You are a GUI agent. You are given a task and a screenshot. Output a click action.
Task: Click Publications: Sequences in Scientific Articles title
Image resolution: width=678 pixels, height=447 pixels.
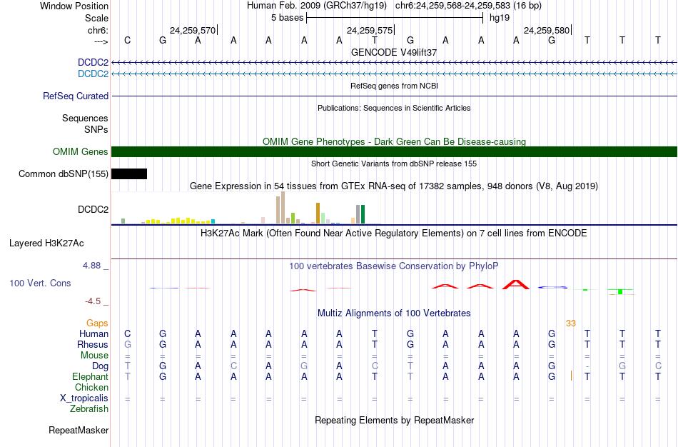(x=394, y=108)
